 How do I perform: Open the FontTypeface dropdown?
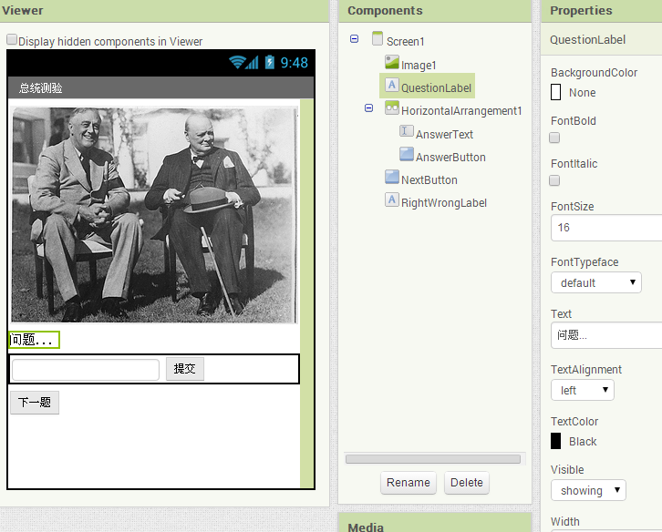click(x=595, y=282)
